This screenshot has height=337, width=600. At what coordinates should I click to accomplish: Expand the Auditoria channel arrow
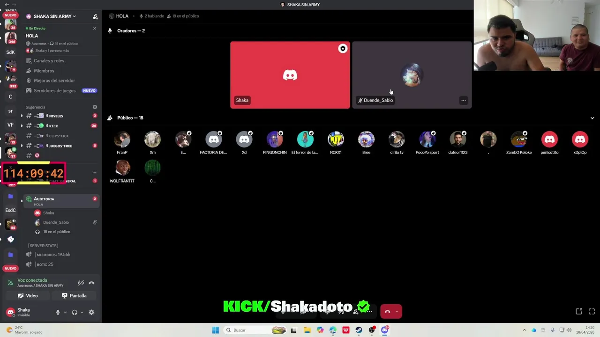(x=22, y=201)
